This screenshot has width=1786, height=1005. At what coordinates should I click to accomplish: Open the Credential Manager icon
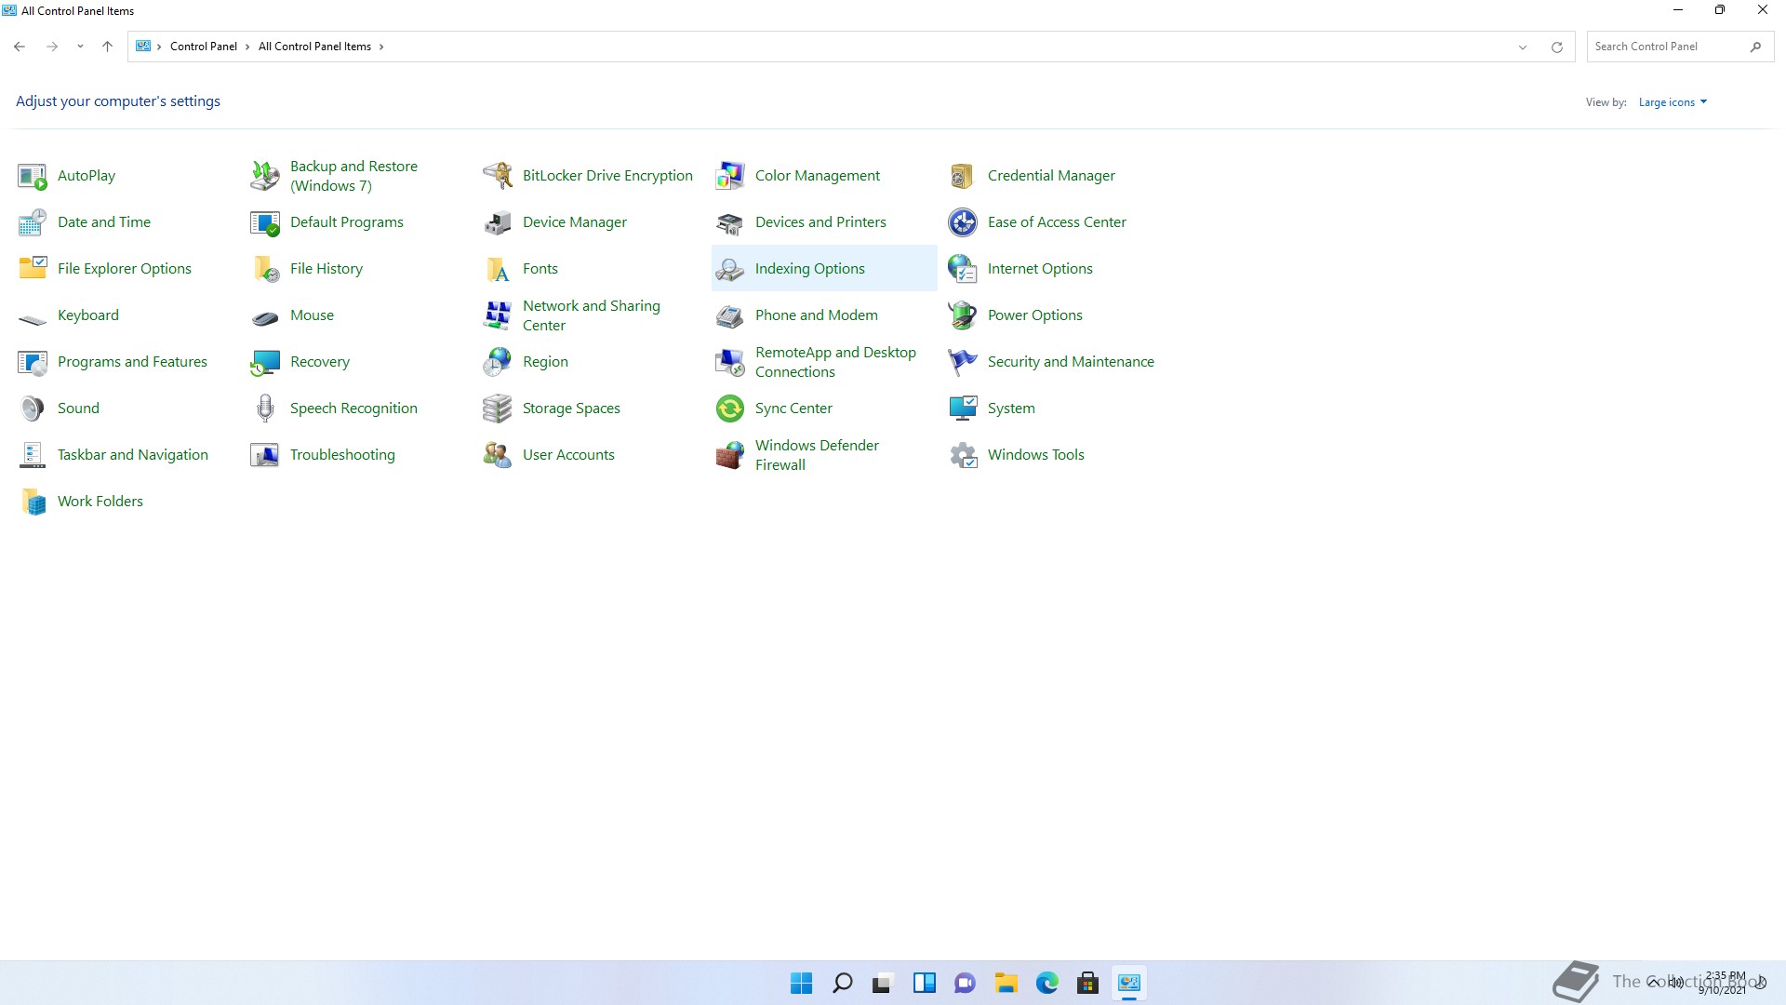[x=963, y=176]
